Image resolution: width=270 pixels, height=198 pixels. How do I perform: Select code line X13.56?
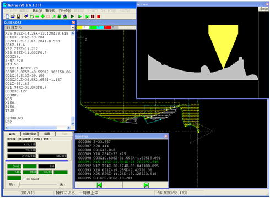click(12, 64)
